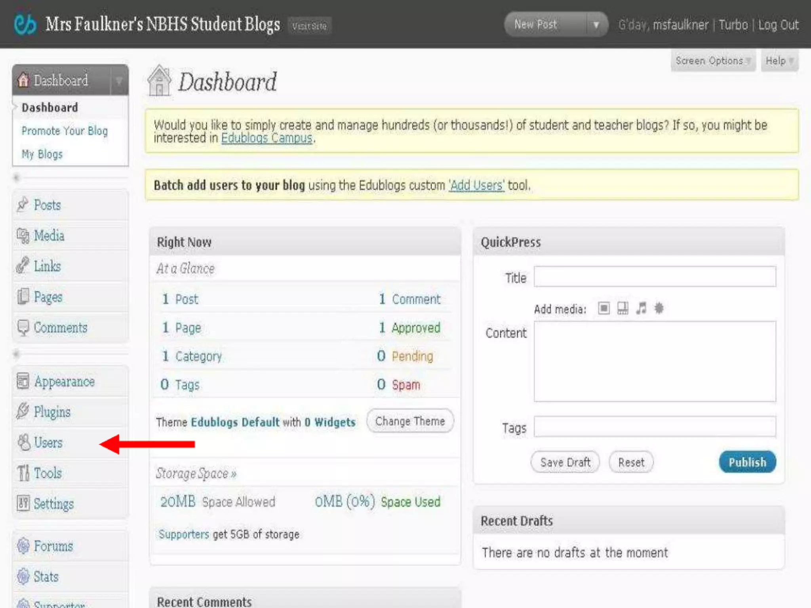
Task: Go to Appearance menu section
Action: 64,381
